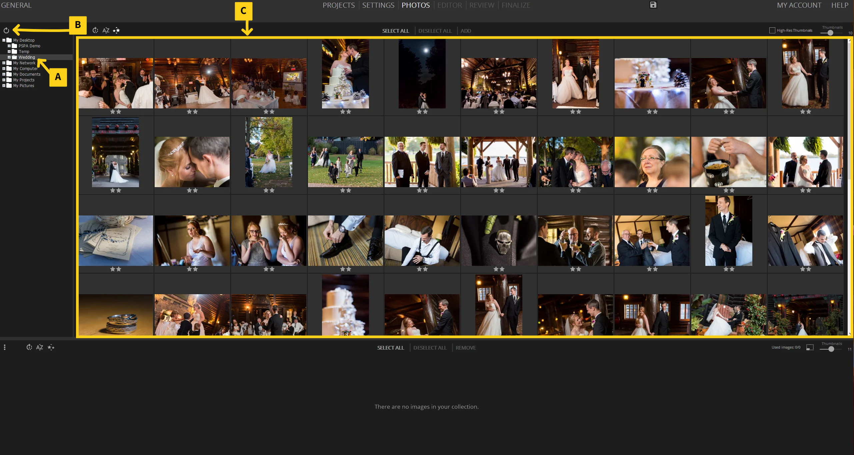Select the My Documents folder in tree
Image resolution: width=854 pixels, height=455 pixels.
tap(27, 74)
